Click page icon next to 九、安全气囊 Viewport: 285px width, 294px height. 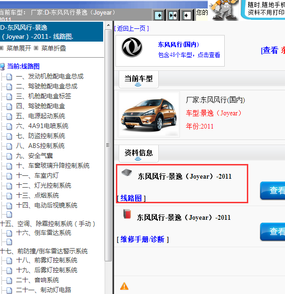click(9, 156)
